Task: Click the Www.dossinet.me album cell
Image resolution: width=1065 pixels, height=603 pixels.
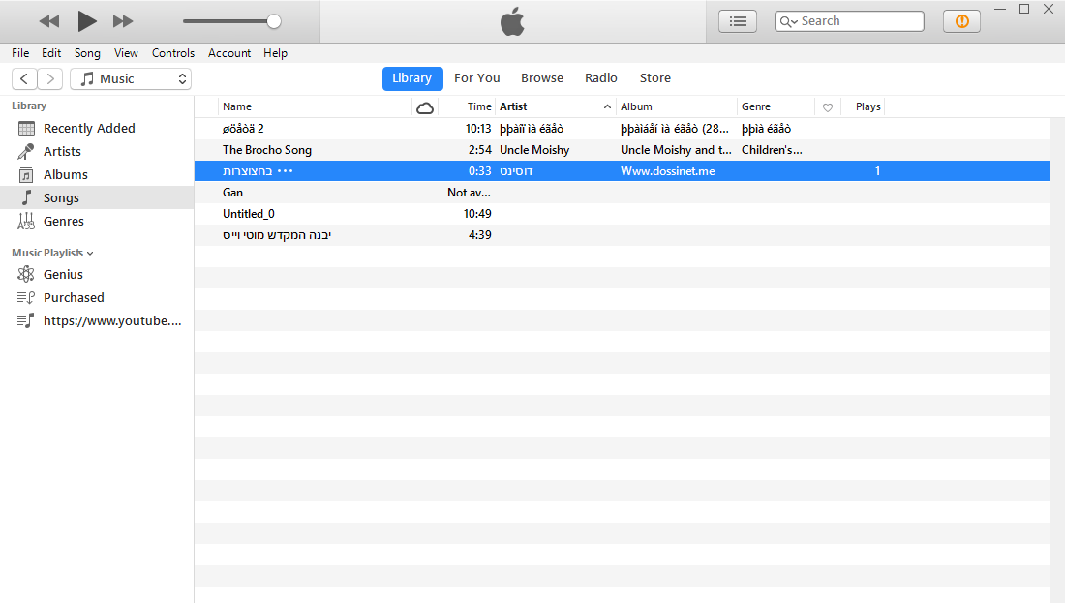Action: [668, 171]
